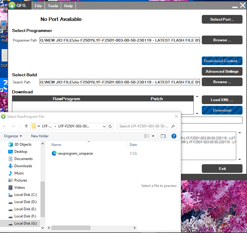Click the QFIL green download logo icon
Screen dimensions: 247x233
[x=12, y=6]
